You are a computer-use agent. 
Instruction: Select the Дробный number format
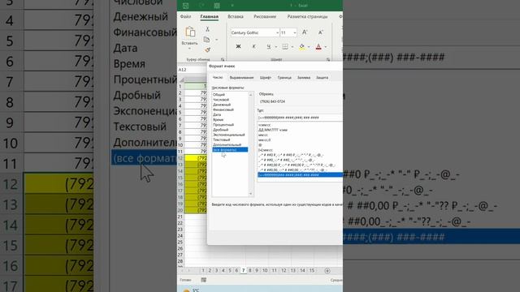[x=220, y=130]
